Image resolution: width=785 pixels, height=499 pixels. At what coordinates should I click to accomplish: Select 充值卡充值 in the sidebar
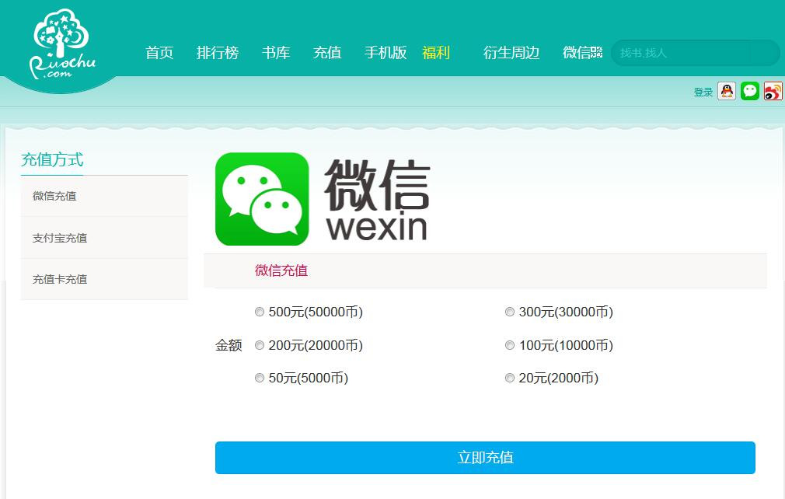(104, 279)
